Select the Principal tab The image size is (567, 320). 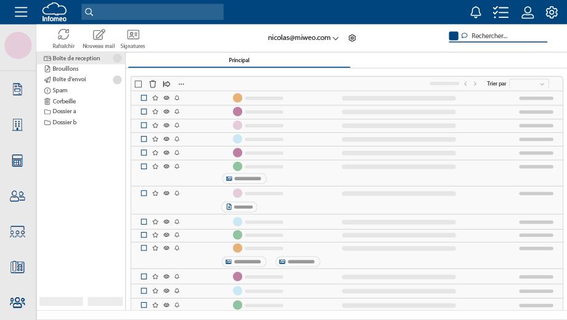pos(239,60)
